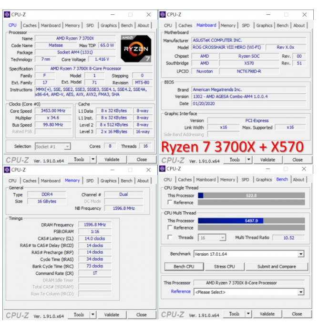The height and width of the screenshot is (324, 319).
Task: Enable the Threads checkbox in the Bench window
Action: 170,237
